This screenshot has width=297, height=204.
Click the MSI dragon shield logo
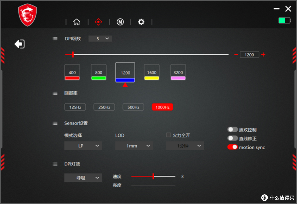tap(28, 15)
